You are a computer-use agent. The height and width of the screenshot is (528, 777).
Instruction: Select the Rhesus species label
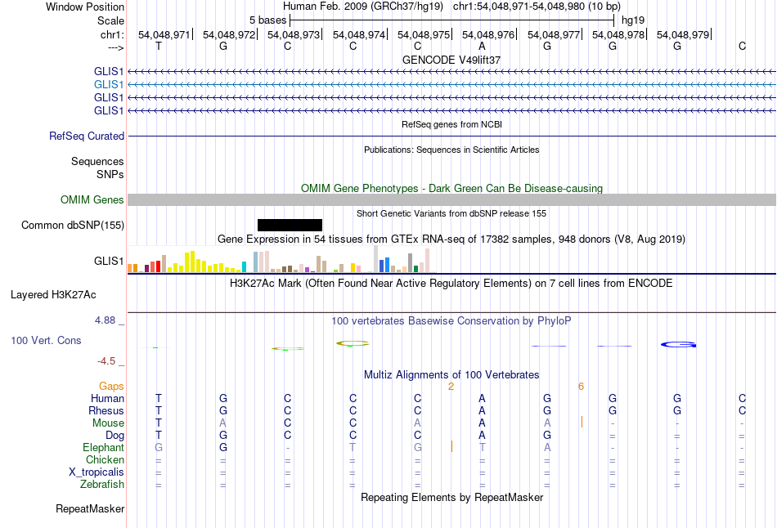106,410
